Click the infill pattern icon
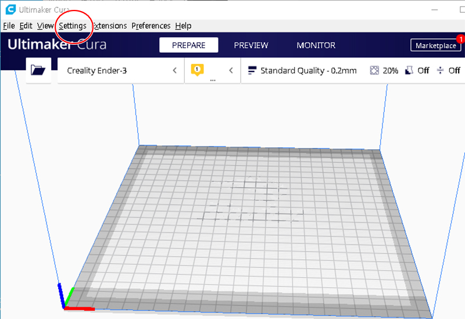The image size is (465, 319). pos(374,70)
